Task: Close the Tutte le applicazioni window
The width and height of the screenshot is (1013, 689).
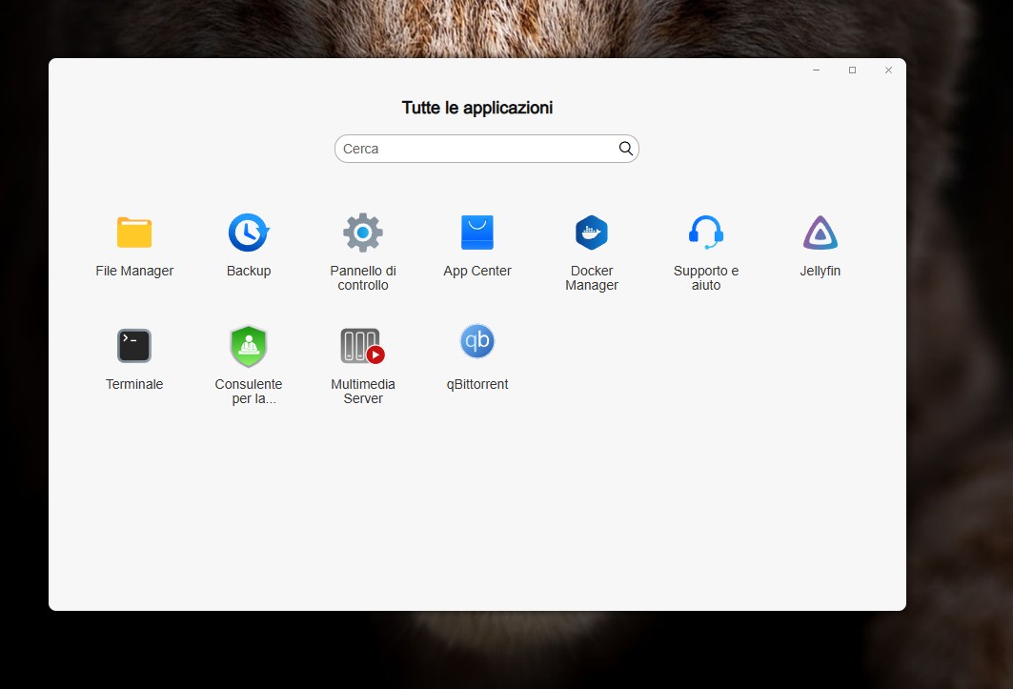Action: [888, 71]
